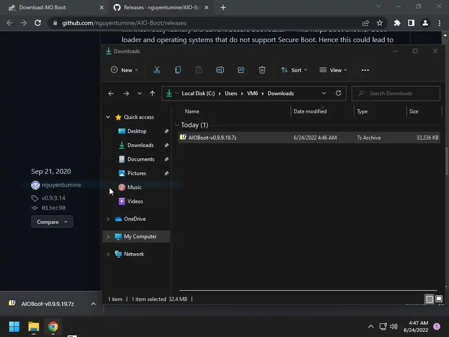This screenshot has height=337, width=449.
Task: Click the Paste icon in Explorer toolbar
Action: pos(199,70)
